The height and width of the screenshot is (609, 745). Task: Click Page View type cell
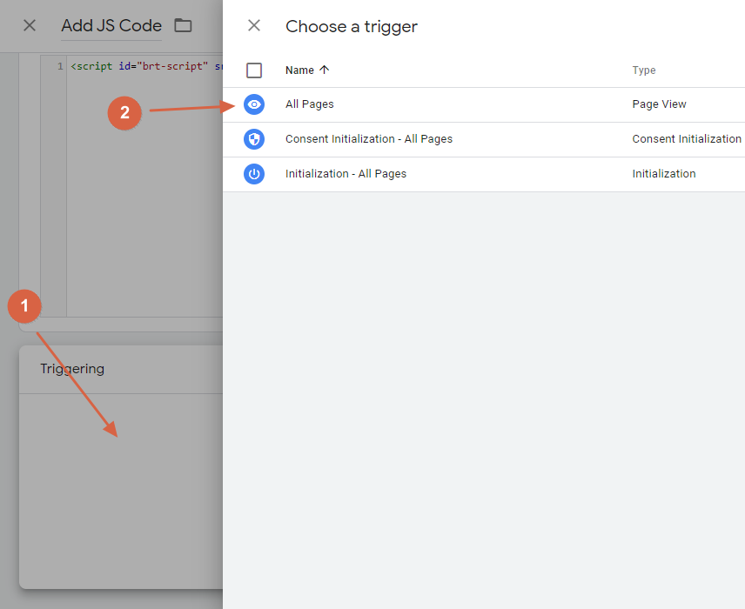(x=659, y=104)
